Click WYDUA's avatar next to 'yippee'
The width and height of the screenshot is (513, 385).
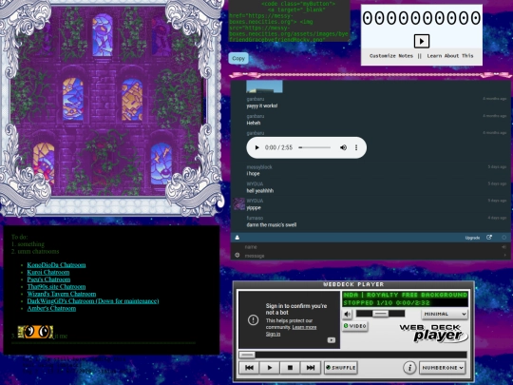pyautogui.click(x=238, y=204)
